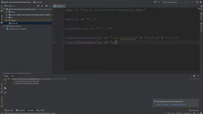Open the Maven side tab on right
Viewport: 203px width, 114px height.
tap(201, 16)
